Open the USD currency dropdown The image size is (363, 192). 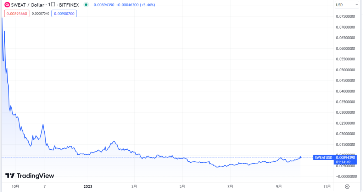pyautogui.click(x=347, y=5)
